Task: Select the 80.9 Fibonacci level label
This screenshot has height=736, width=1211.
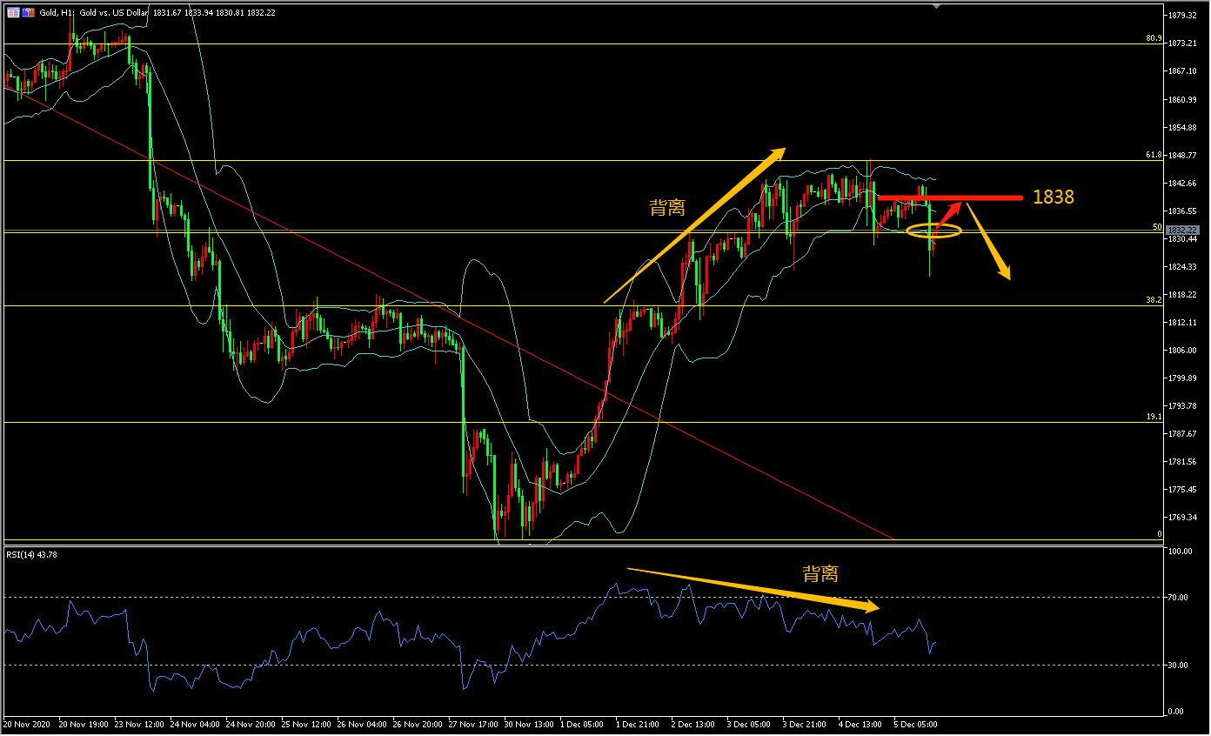Action: coord(1154,38)
